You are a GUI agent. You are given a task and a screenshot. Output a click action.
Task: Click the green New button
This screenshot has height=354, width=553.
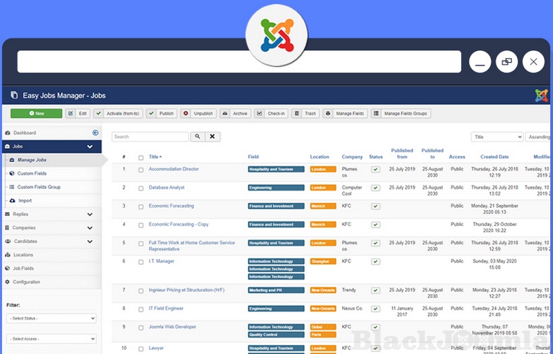tap(36, 113)
